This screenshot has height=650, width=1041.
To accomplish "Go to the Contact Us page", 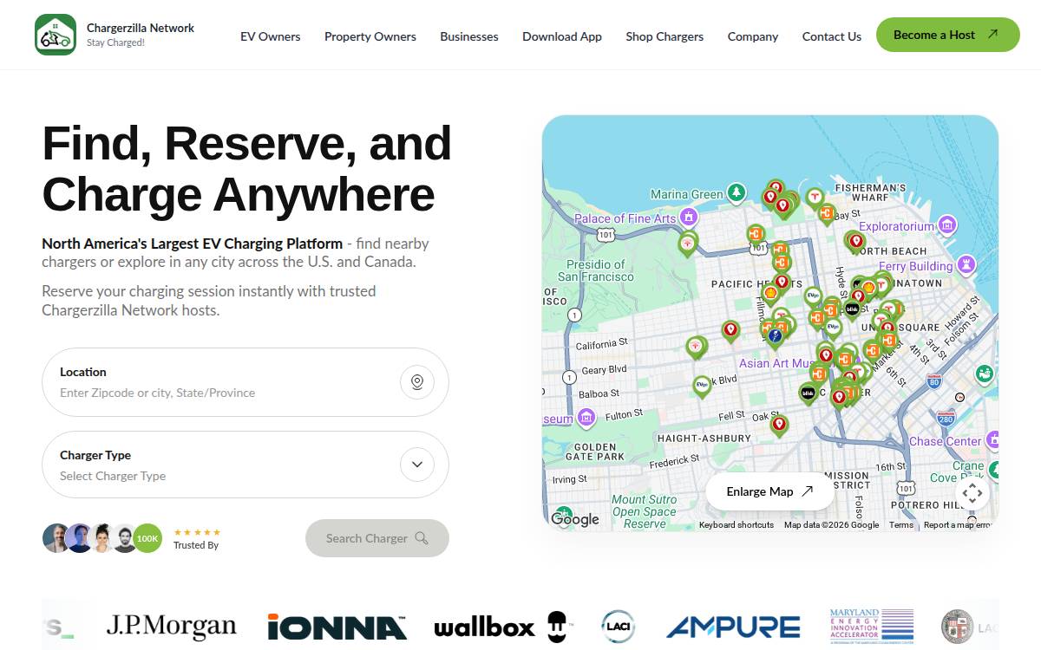I will point(832,36).
